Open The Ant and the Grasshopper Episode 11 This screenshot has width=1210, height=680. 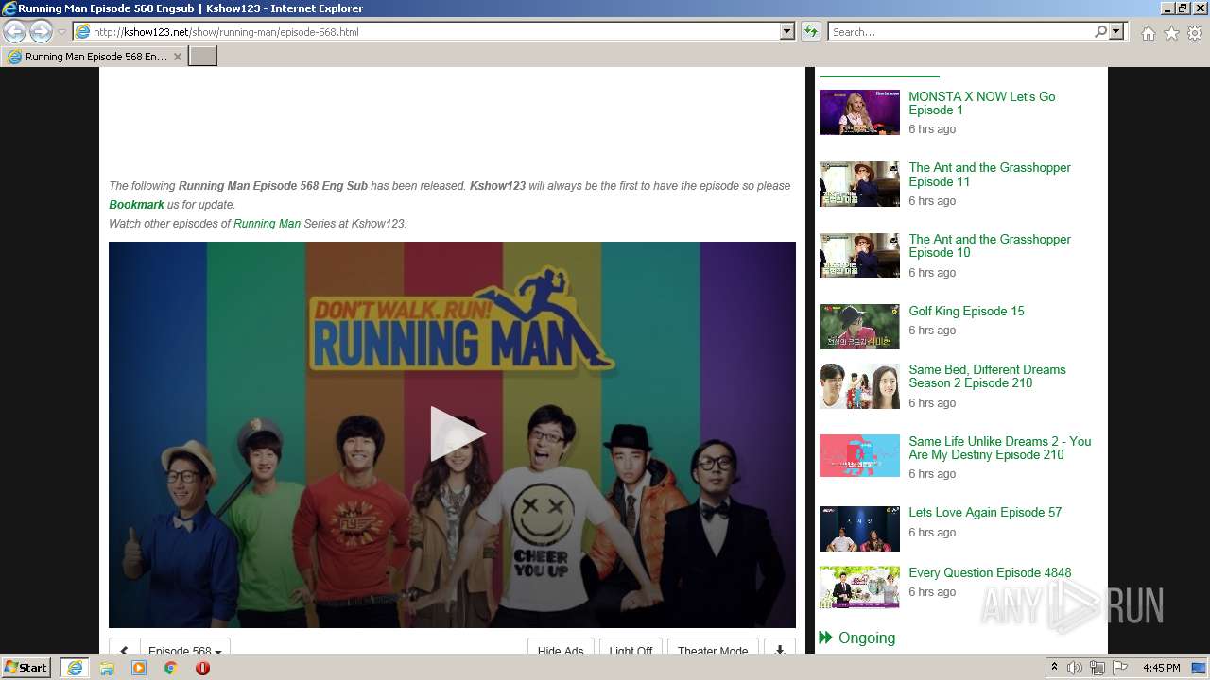pyautogui.click(x=990, y=175)
